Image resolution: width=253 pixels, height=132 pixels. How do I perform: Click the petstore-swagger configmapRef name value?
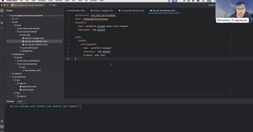click(101, 48)
